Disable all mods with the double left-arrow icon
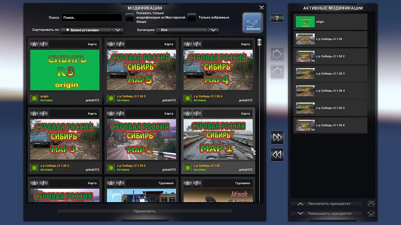The image size is (401, 225). click(x=277, y=154)
